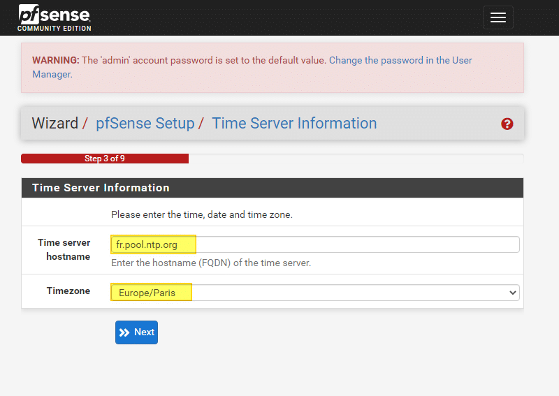This screenshot has width=559, height=396.
Task: Open the Timezone dropdown showing Europe/Paris
Action: (314, 293)
